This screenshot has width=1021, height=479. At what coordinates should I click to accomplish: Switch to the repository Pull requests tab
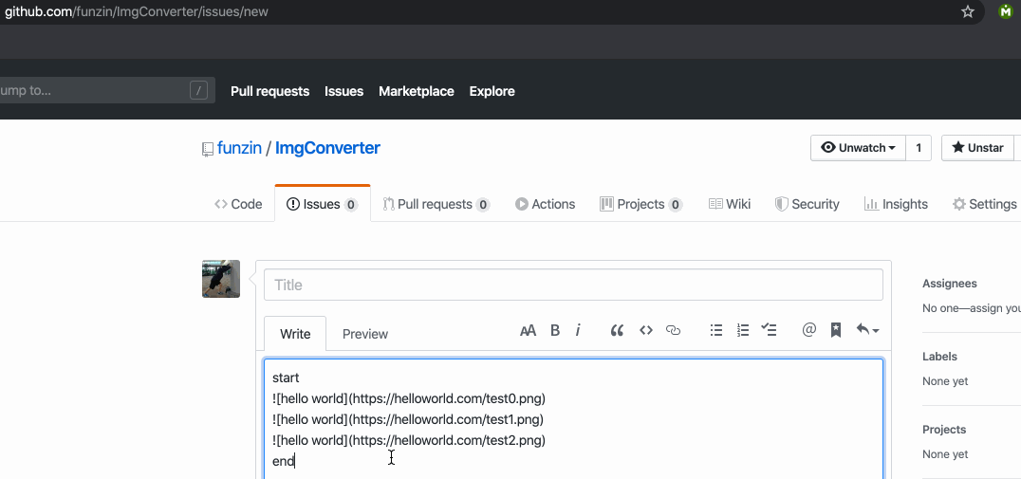click(436, 204)
